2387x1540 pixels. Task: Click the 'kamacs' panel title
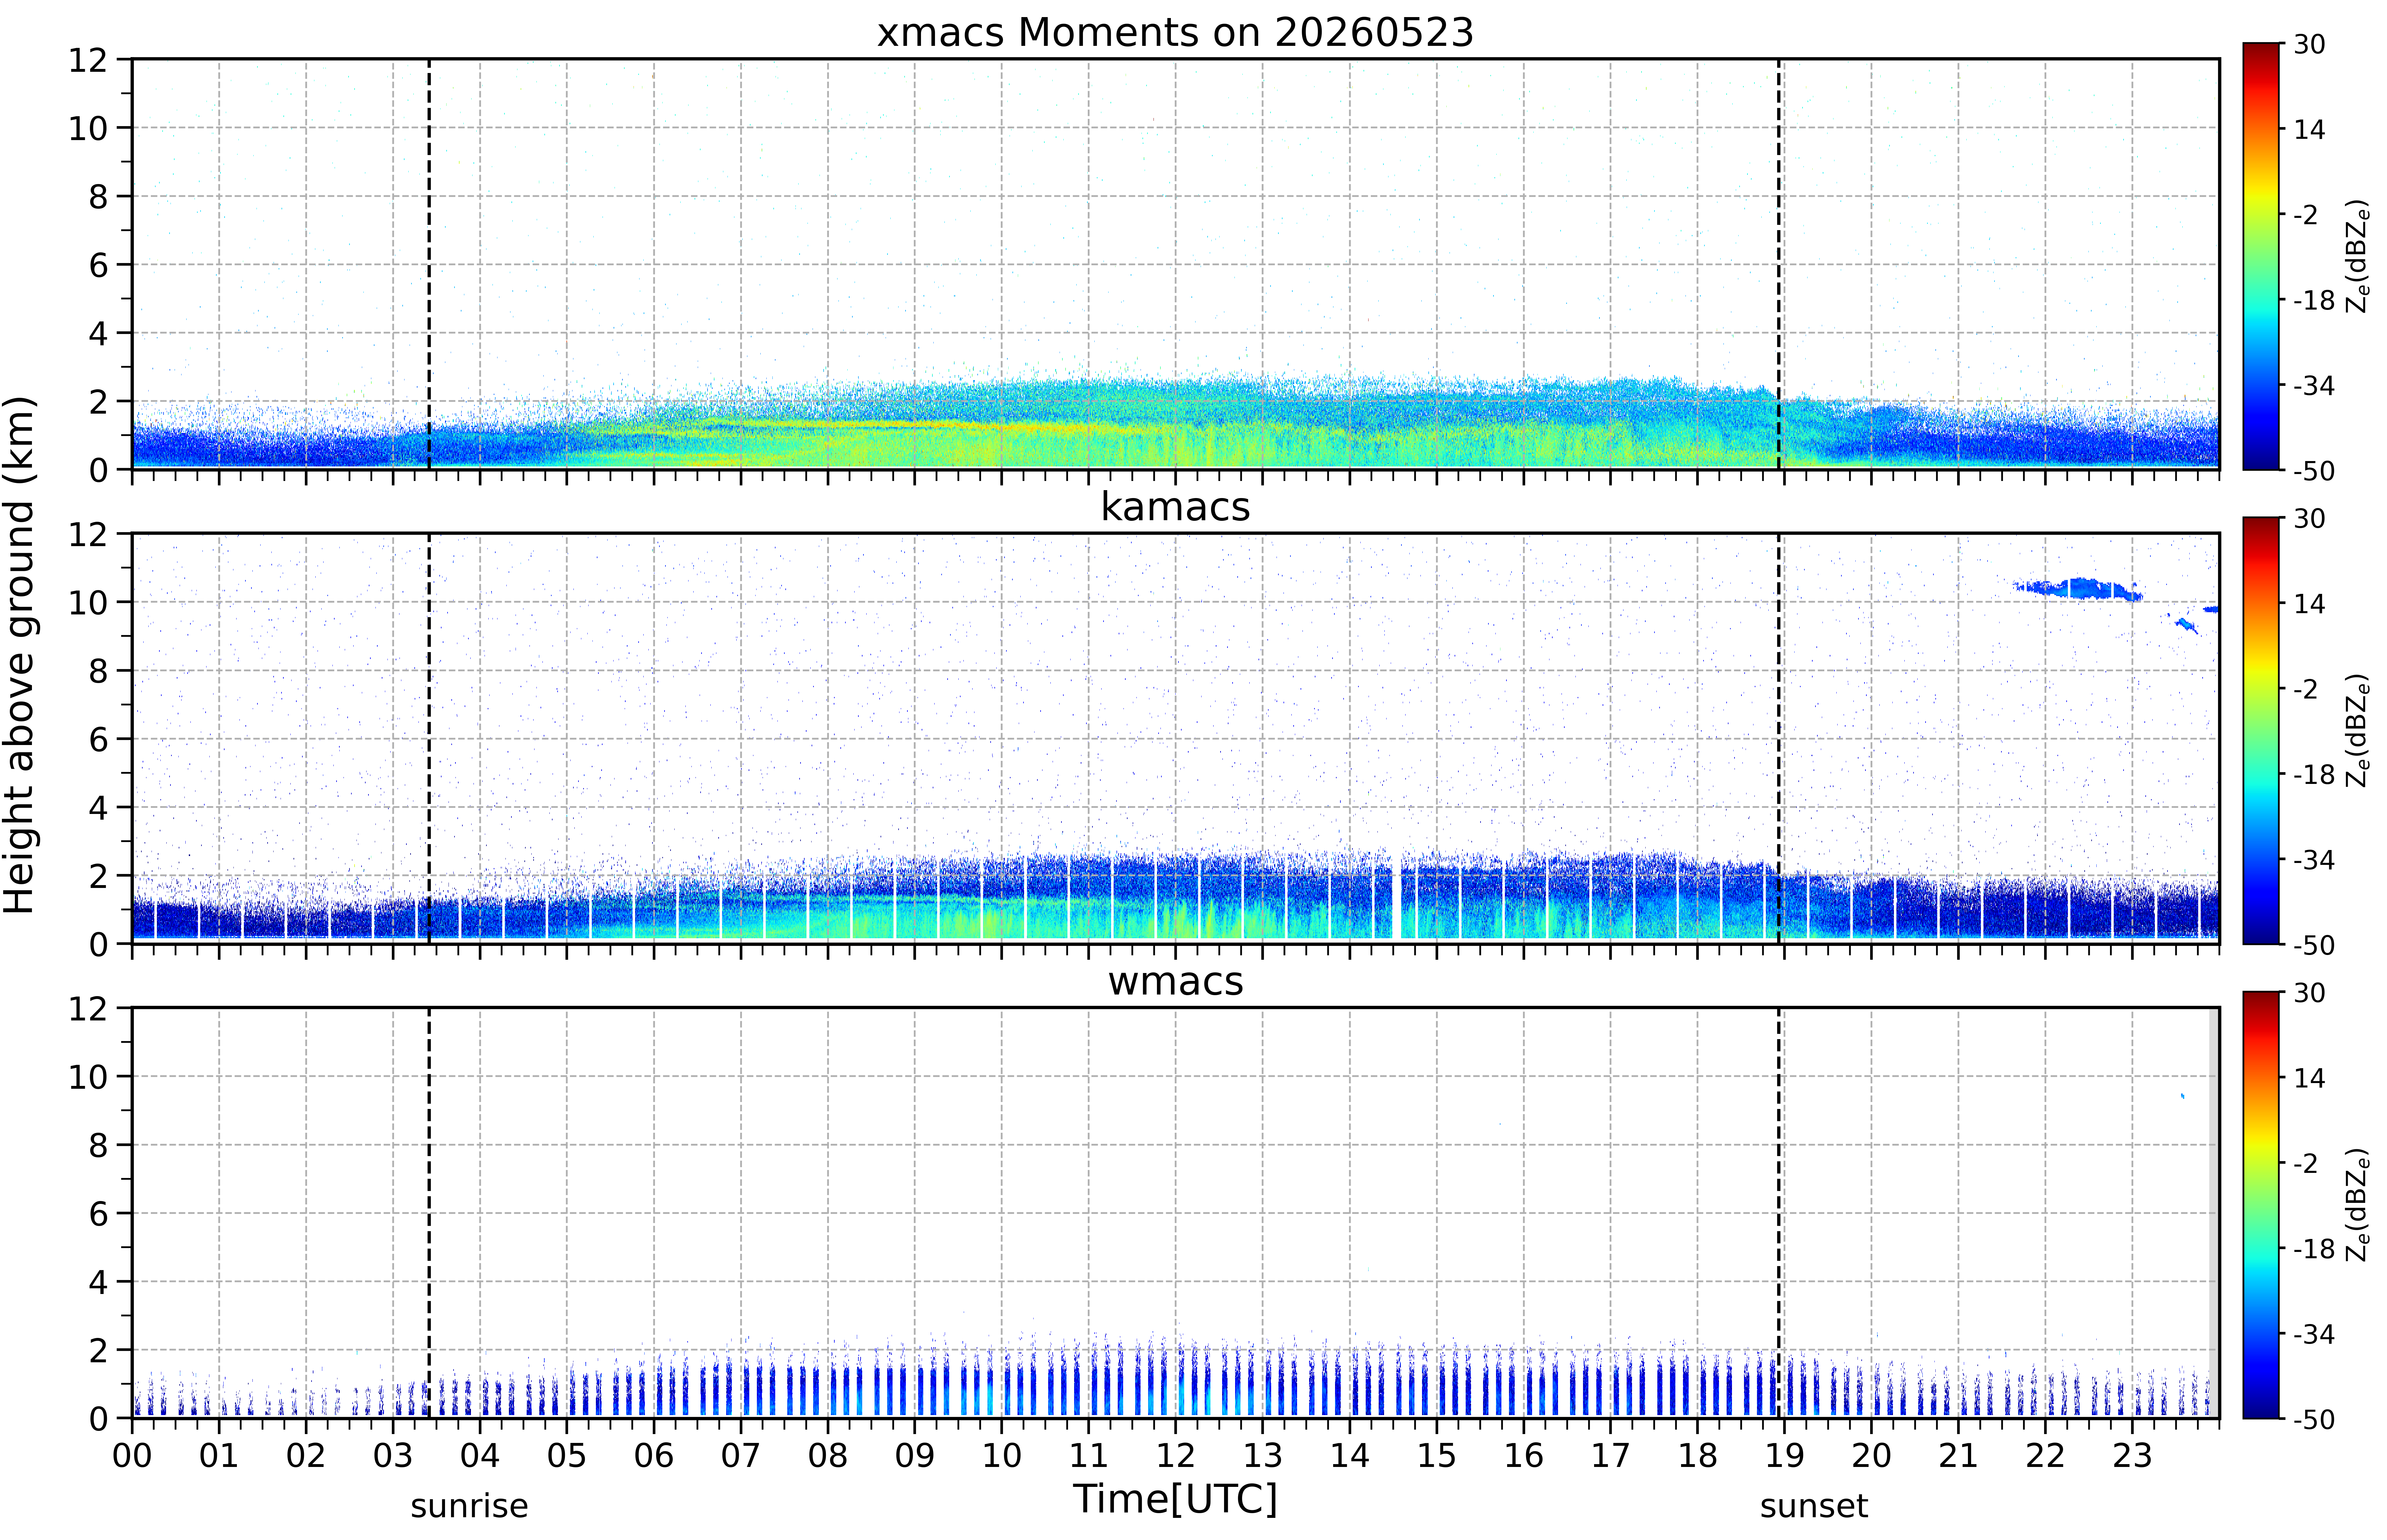pos(1175,507)
